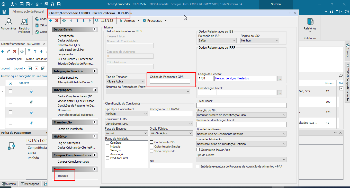Open the Regime de ISS dropdown
This screenshot has width=350, height=188.
(x=260, y=40)
